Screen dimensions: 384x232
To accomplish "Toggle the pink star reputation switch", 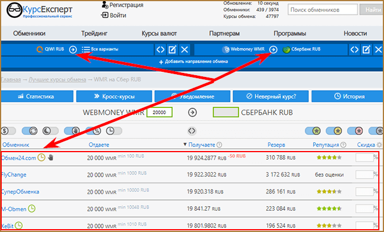I will point(355,131).
